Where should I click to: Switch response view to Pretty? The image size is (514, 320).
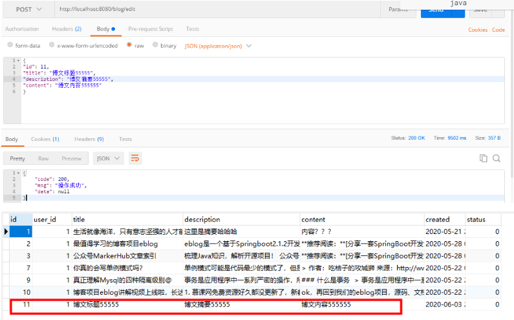click(x=17, y=158)
